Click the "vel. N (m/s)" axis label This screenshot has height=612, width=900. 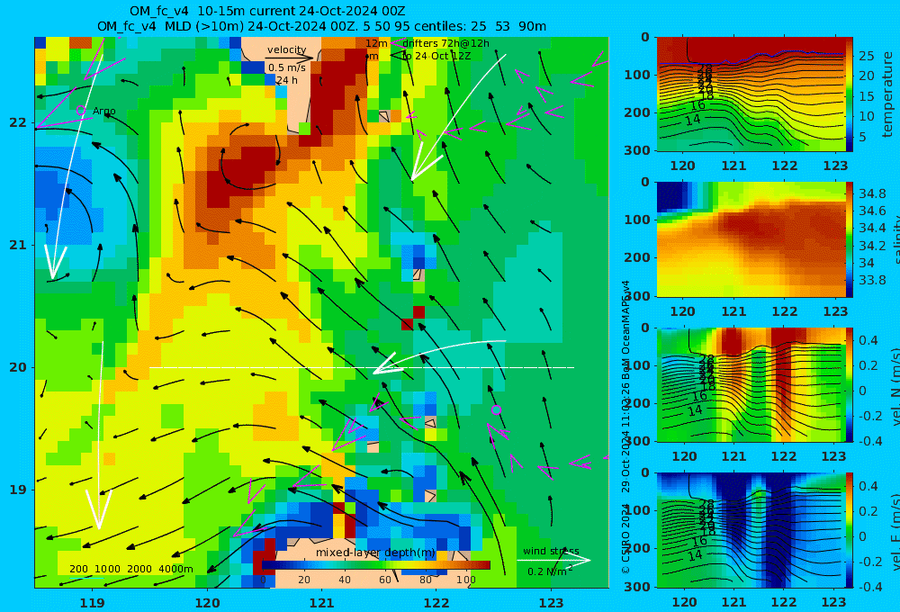tap(895, 388)
